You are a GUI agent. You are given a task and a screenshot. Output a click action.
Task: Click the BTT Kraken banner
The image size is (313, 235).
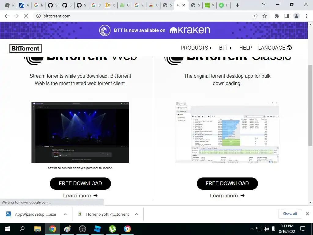[154, 30]
